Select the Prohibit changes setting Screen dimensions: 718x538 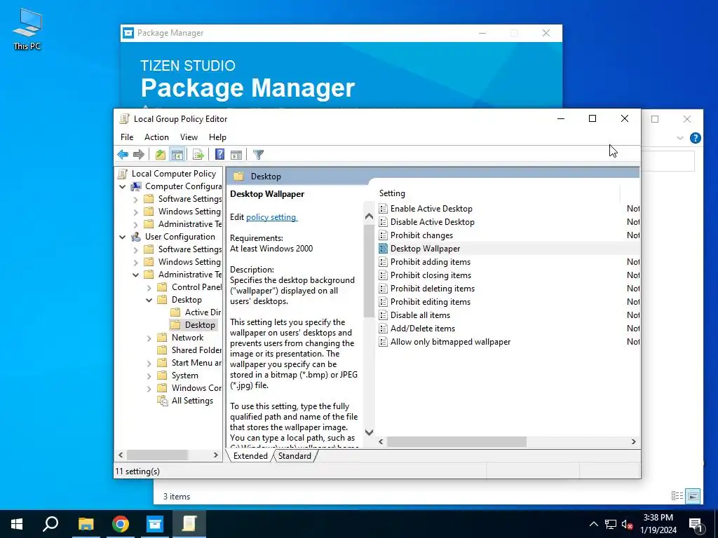tap(421, 235)
